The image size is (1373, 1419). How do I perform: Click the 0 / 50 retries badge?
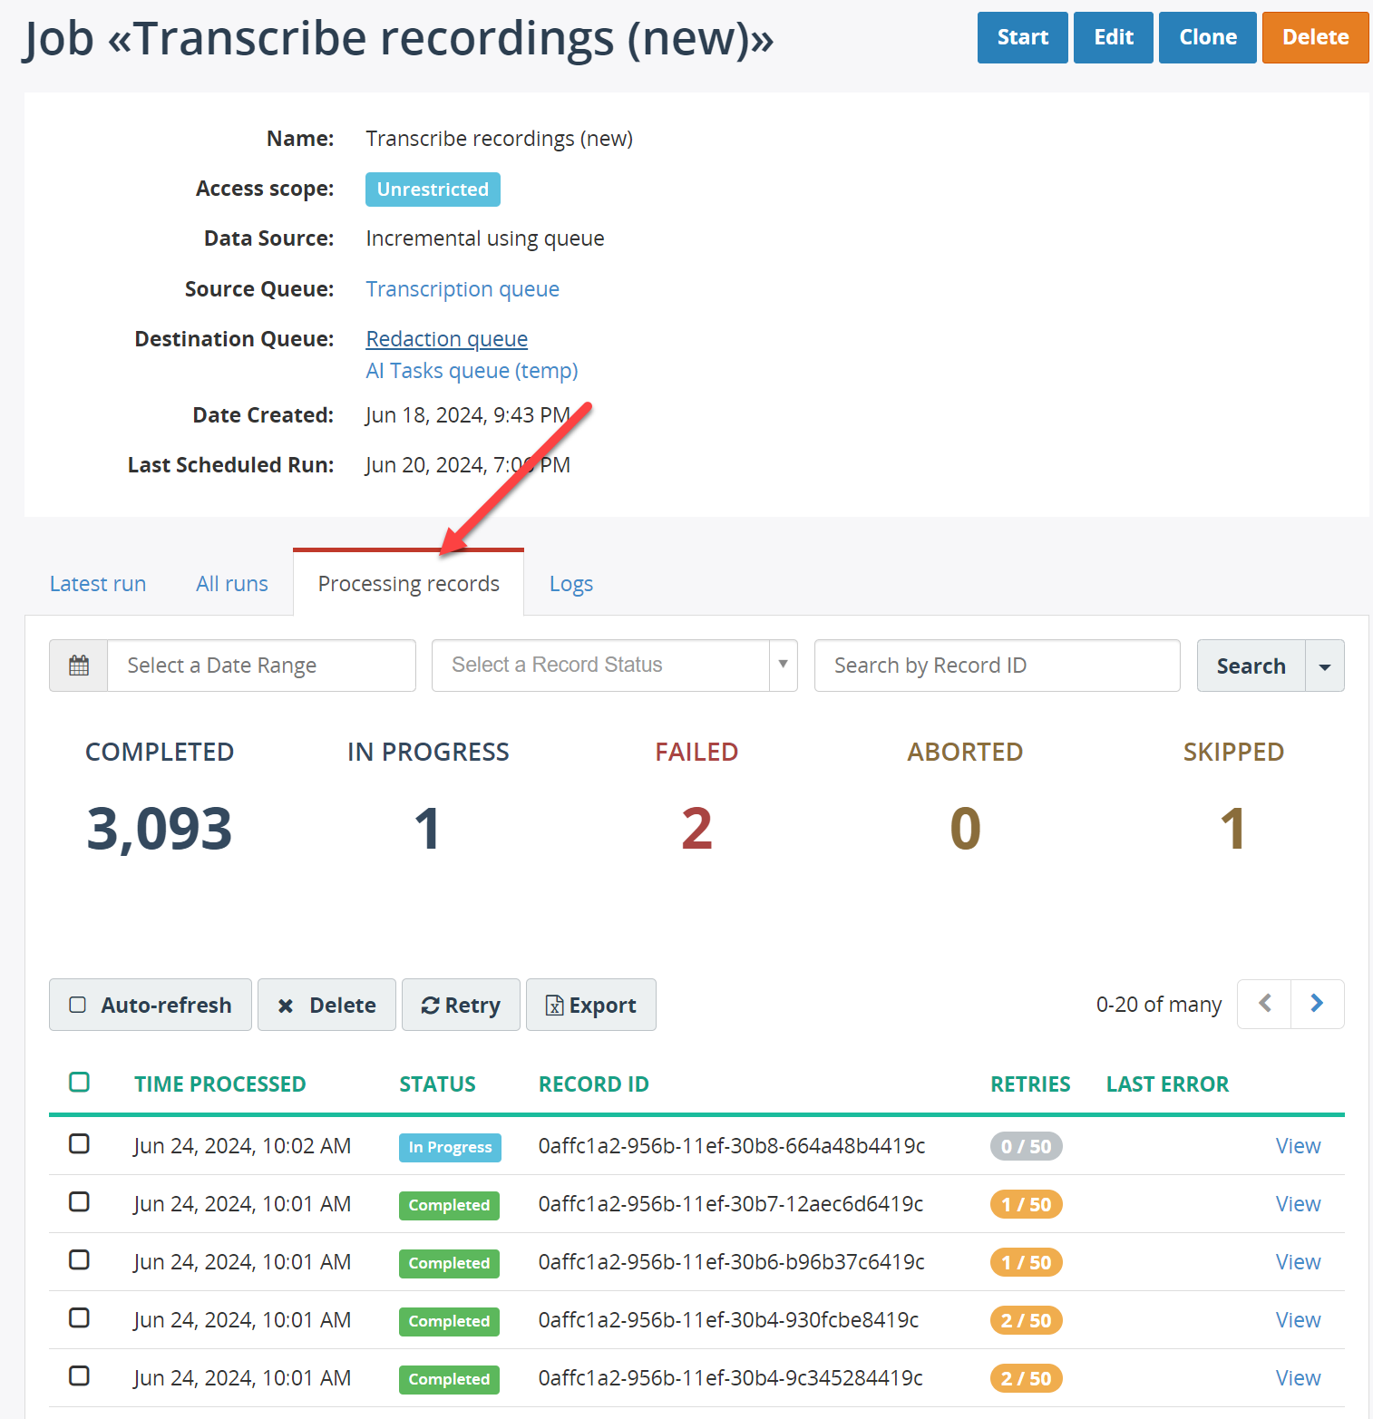(x=1026, y=1146)
